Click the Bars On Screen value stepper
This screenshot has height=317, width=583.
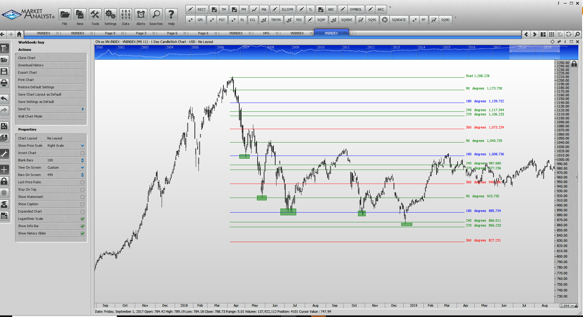(83, 175)
